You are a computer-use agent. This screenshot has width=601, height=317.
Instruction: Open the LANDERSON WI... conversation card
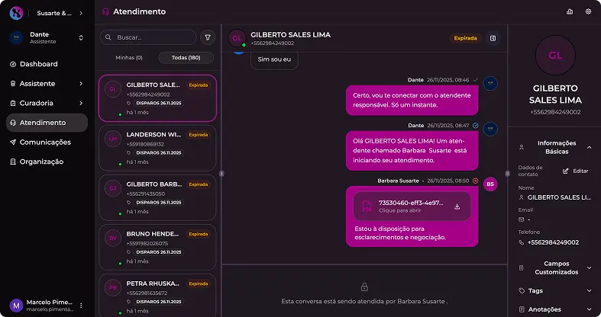(157, 148)
